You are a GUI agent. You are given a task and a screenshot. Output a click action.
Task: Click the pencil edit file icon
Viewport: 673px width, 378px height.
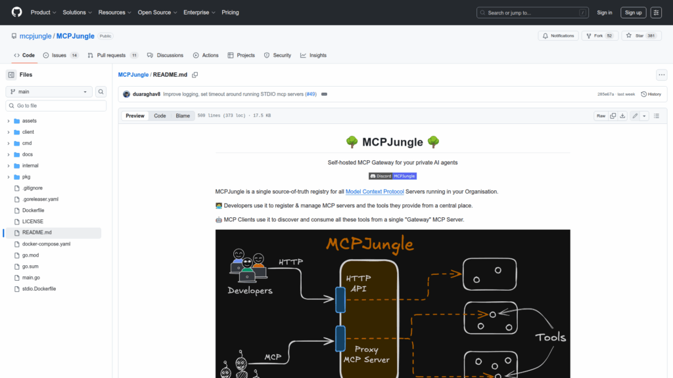pyautogui.click(x=635, y=115)
